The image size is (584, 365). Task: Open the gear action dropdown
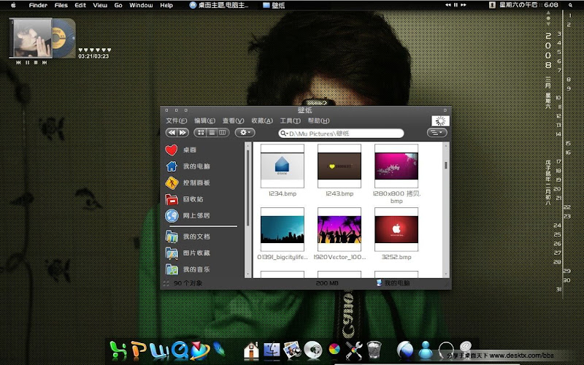coord(244,133)
